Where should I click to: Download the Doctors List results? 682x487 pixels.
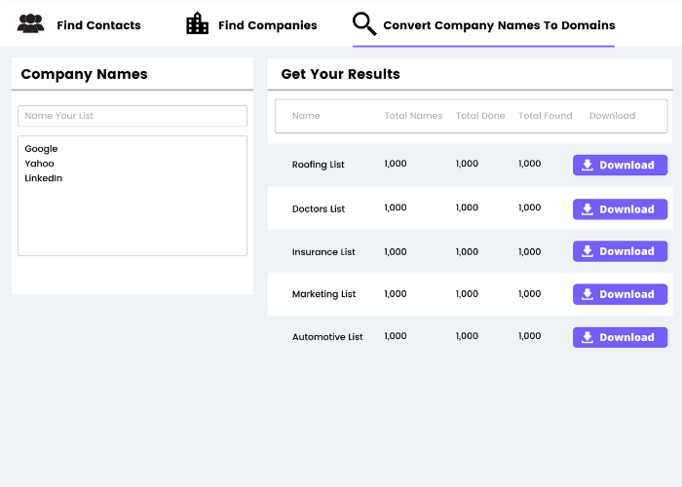[620, 209]
